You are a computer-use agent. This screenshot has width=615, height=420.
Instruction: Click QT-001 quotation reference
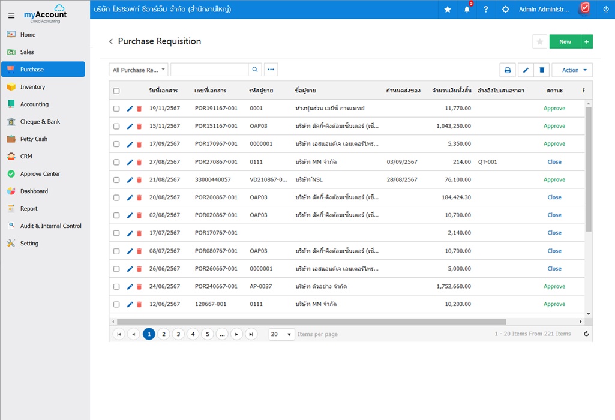pos(488,161)
